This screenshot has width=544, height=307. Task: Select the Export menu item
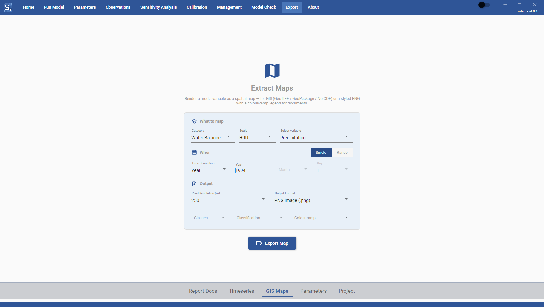pos(292,7)
